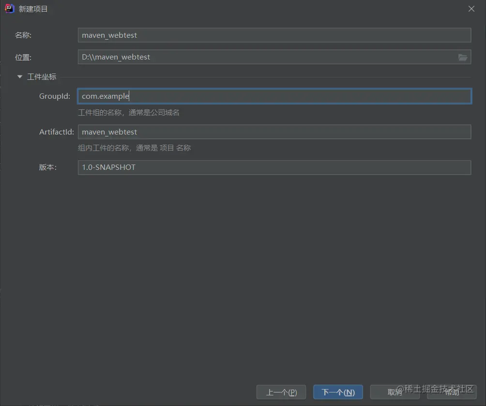Focus the 名称 input field
This screenshot has width=486, height=406.
point(274,35)
